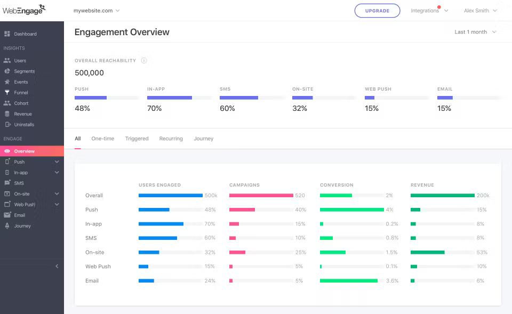The height and width of the screenshot is (314, 512).
Task: Click the 500,000 overall reachability value
Action: (x=89, y=73)
